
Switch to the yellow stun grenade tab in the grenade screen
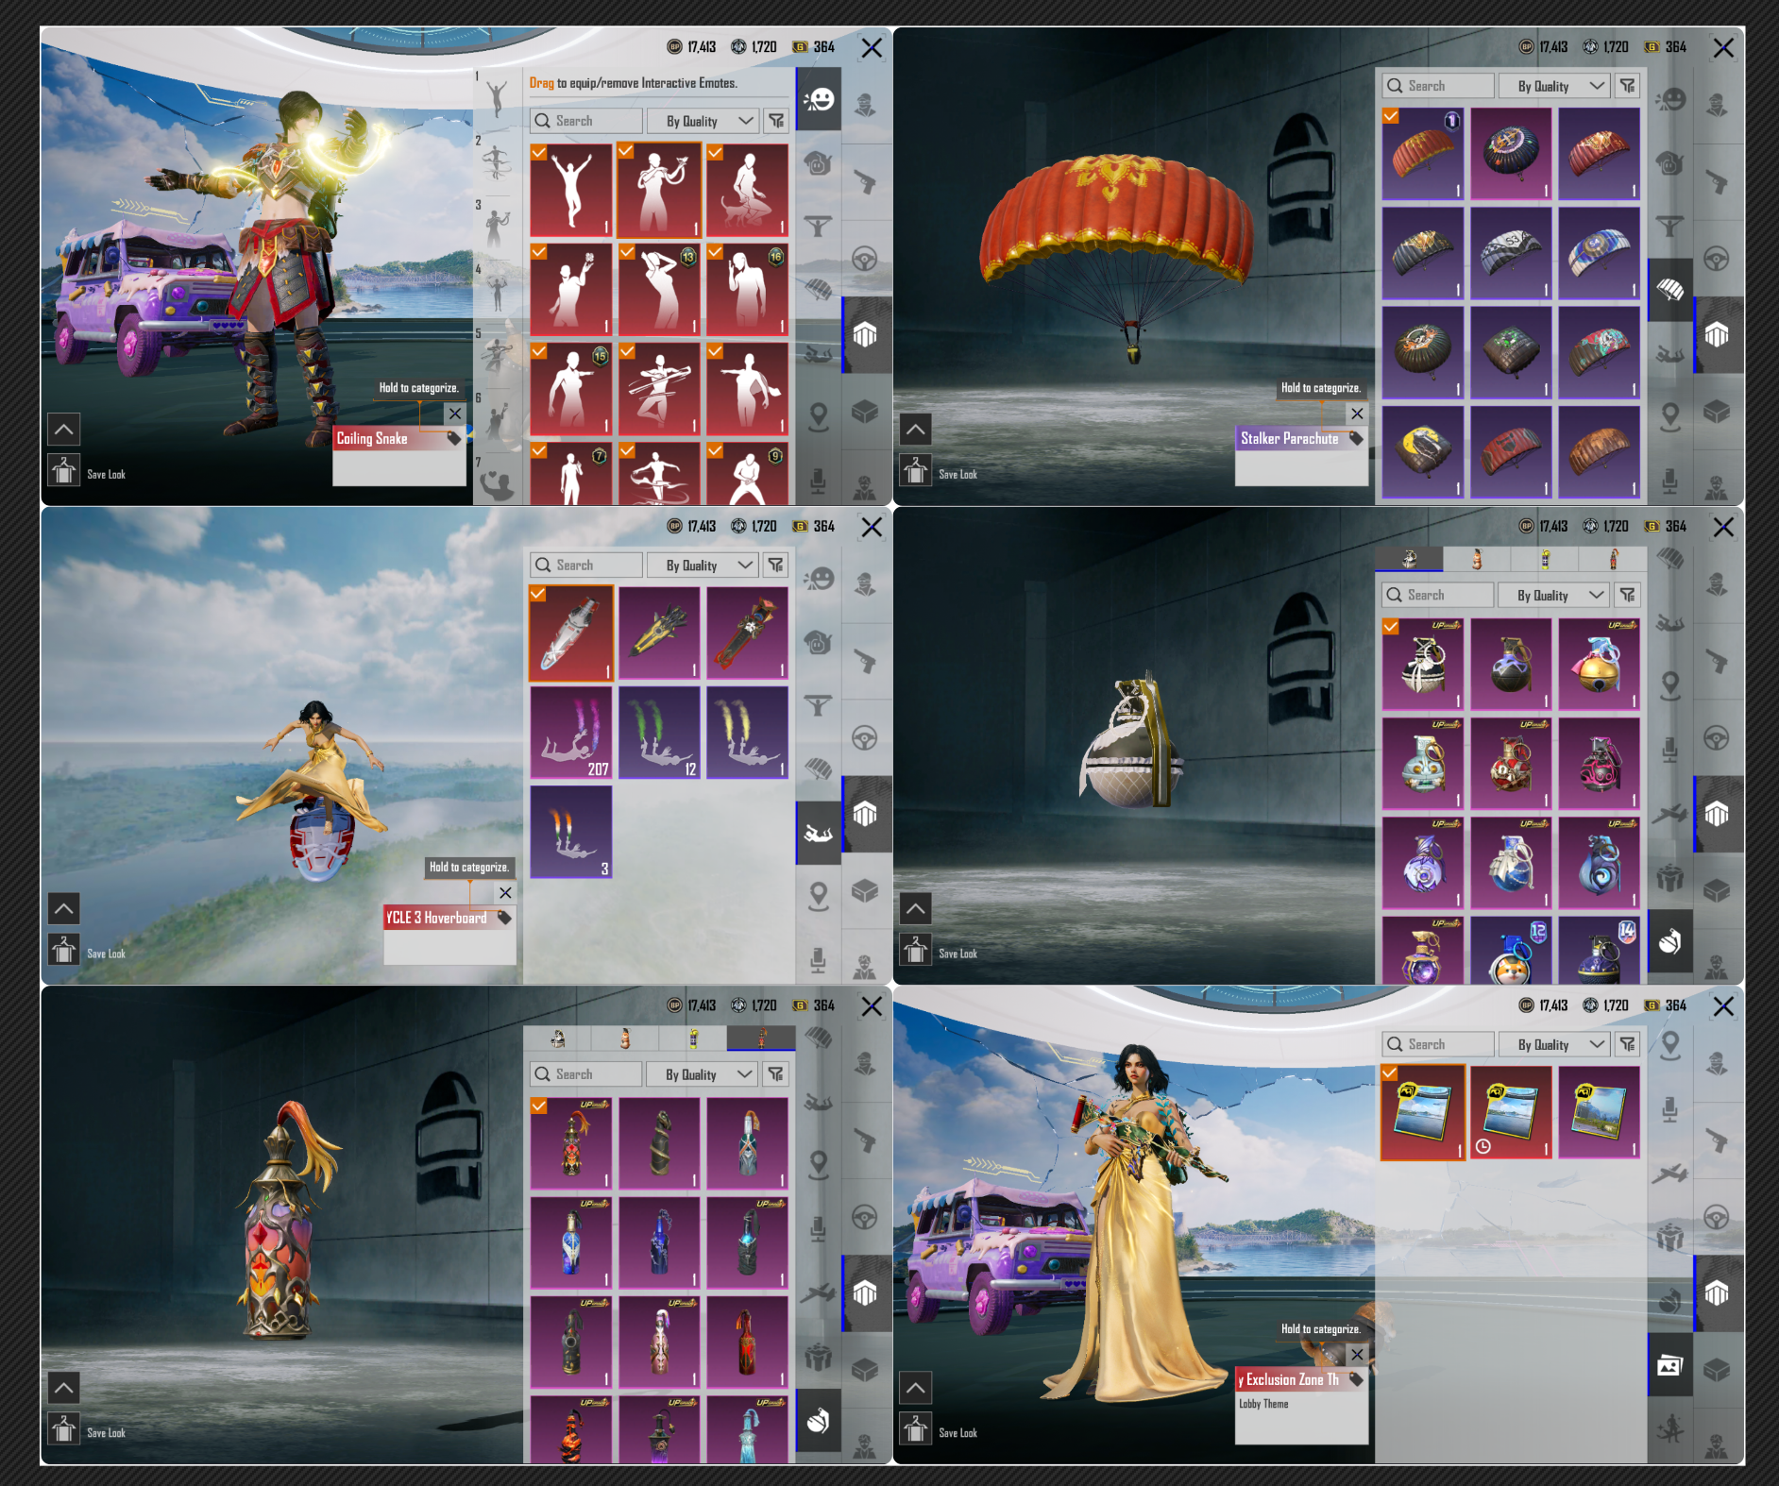point(1545,559)
